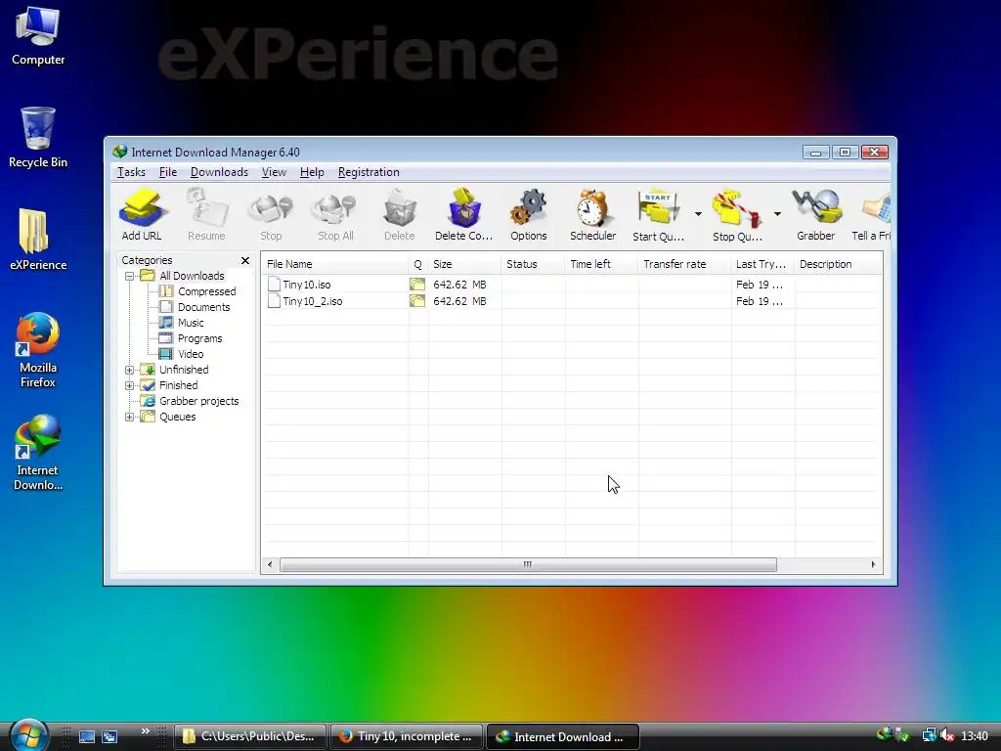Open Start Queue dropdown arrow
Image resolution: width=1001 pixels, height=751 pixels.
[x=698, y=214]
